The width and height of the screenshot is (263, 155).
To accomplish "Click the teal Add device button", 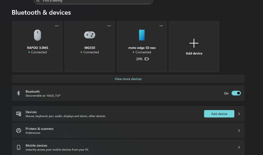I will click(219, 114).
